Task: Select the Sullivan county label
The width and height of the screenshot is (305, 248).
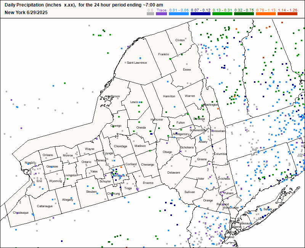Action: [189, 192]
